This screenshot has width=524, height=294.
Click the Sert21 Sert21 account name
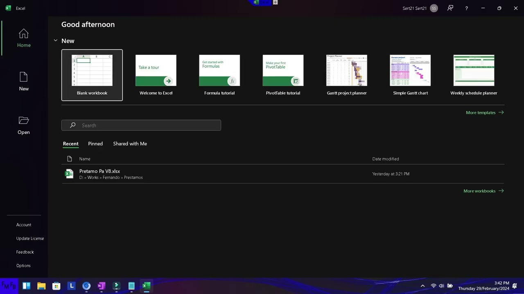tap(415, 8)
